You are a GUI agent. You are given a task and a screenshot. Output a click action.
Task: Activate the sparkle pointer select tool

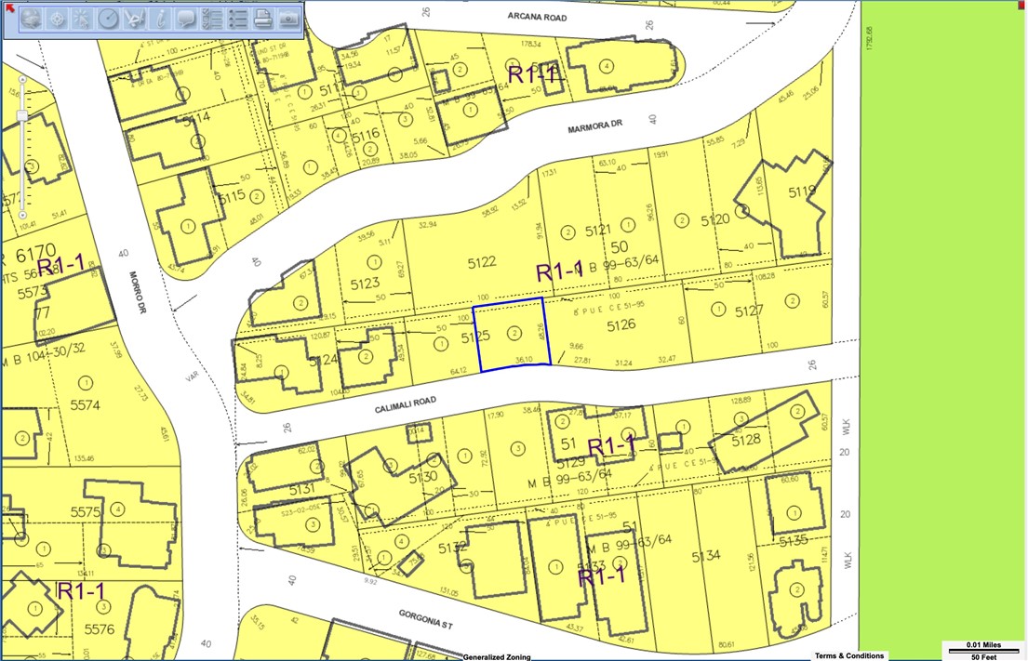tap(82, 19)
